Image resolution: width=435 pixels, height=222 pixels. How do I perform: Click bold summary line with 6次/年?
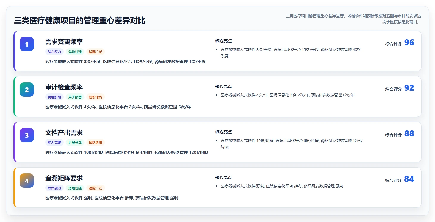click(118, 107)
